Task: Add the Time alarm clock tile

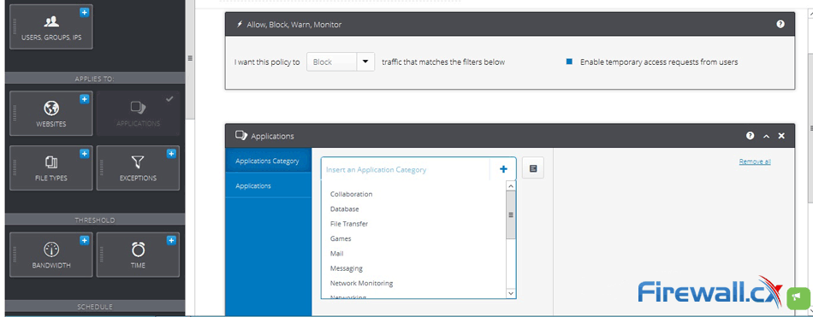Action: 138,255
